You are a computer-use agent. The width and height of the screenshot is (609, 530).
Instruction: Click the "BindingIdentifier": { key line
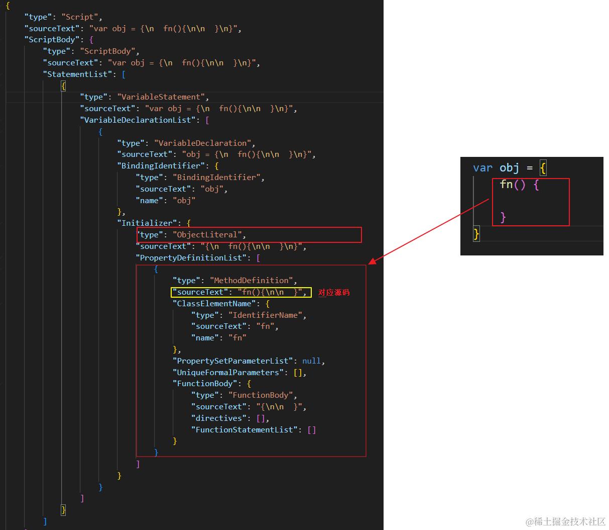coord(168,166)
